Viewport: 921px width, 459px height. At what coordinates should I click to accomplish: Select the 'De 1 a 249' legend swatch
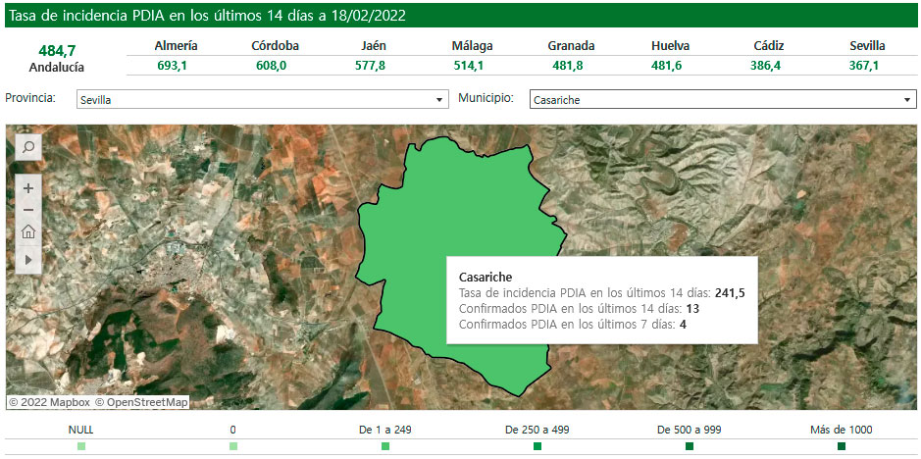point(385,446)
